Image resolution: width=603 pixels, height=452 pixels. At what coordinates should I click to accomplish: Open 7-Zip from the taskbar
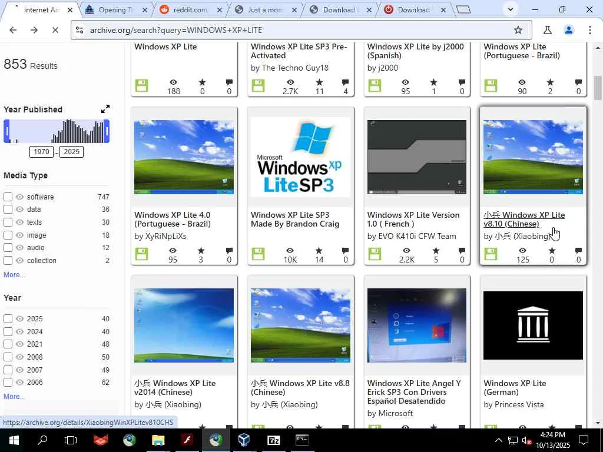point(273,440)
